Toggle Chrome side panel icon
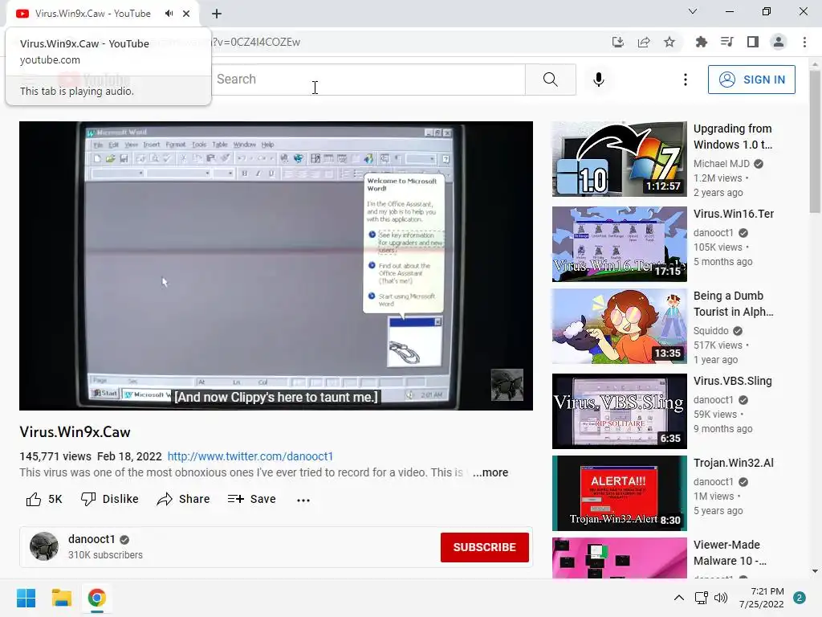822x617 pixels. coord(753,42)
